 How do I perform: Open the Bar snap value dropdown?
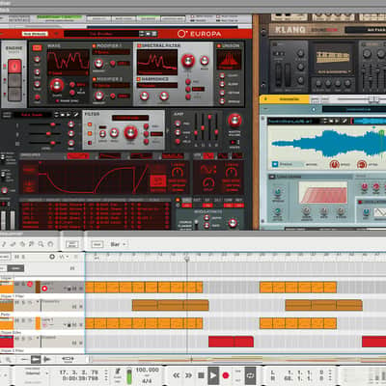pos(118,244)
